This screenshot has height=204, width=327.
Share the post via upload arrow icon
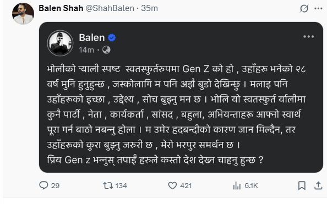tap(318, 185)
